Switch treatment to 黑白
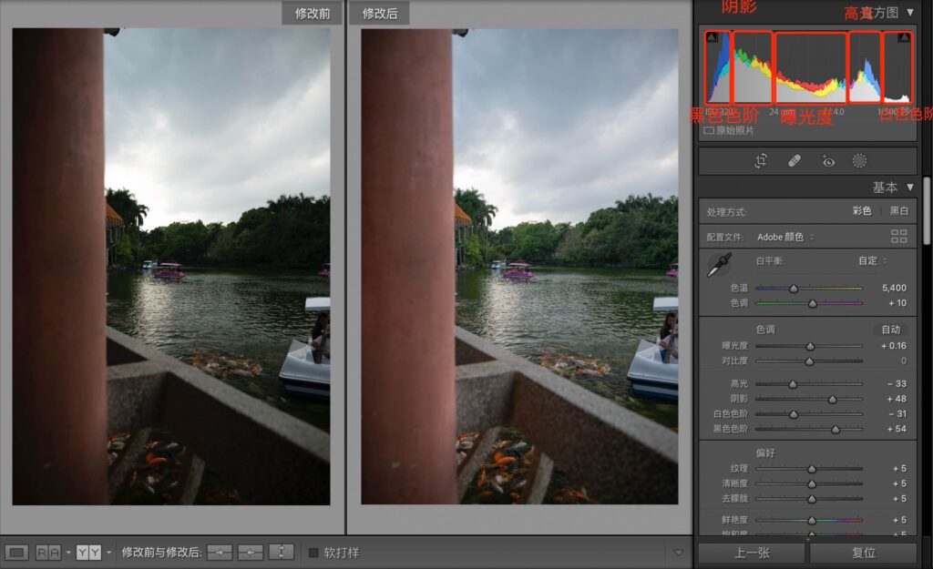 [x=898, y=211]
